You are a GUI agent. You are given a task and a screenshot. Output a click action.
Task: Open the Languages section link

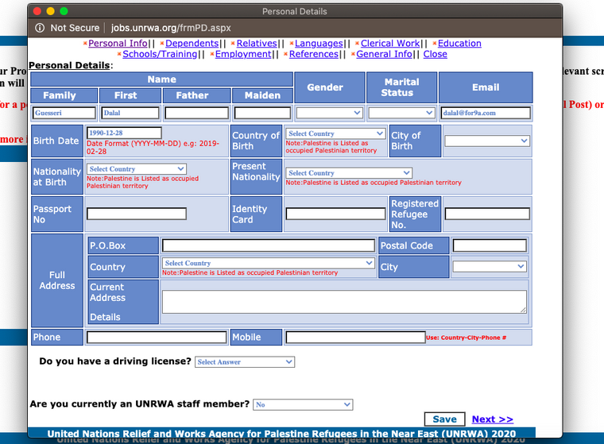pos(319,44)
